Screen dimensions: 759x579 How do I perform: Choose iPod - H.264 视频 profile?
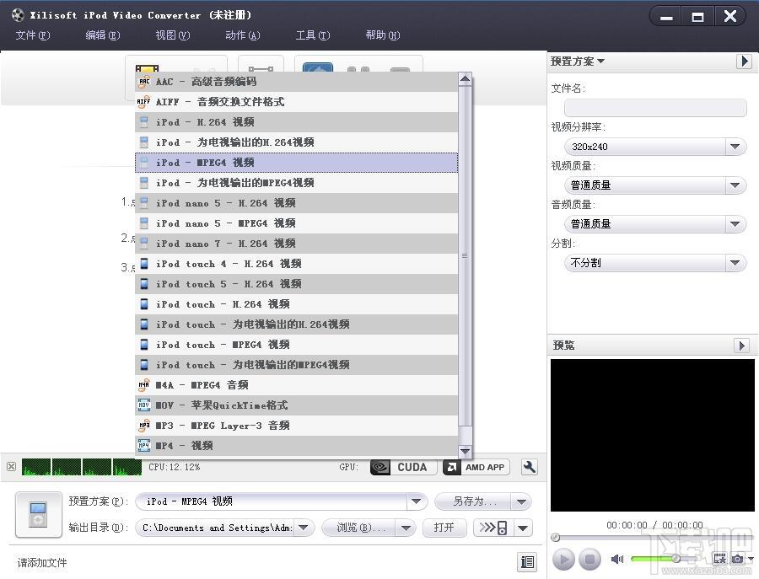point(296,122)
